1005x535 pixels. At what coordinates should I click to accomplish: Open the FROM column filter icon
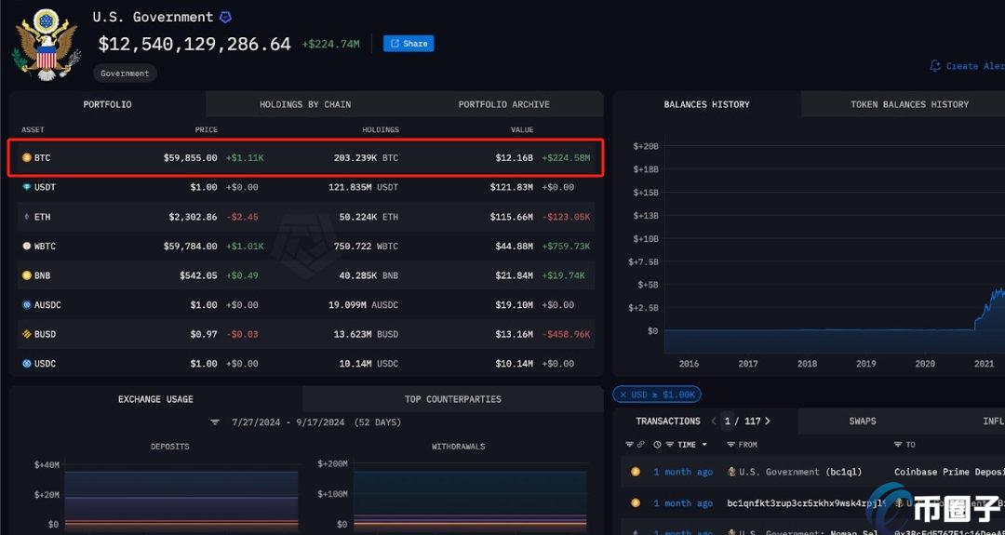731,445
